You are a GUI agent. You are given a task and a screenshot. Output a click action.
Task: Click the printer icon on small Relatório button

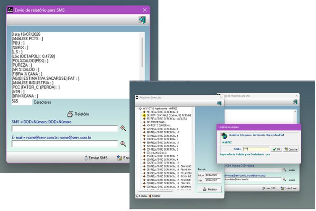(x=205, y=189)
